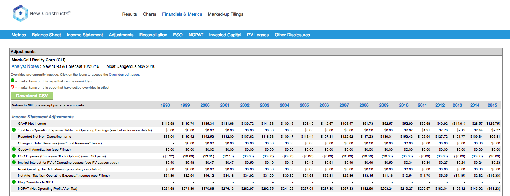Switch to the Metrics tab
This screenshot has height=196, width=510.
(19, 35)
